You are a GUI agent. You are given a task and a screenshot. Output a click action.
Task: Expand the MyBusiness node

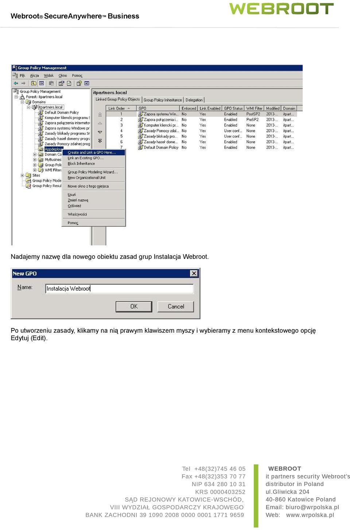click(35, 160)
